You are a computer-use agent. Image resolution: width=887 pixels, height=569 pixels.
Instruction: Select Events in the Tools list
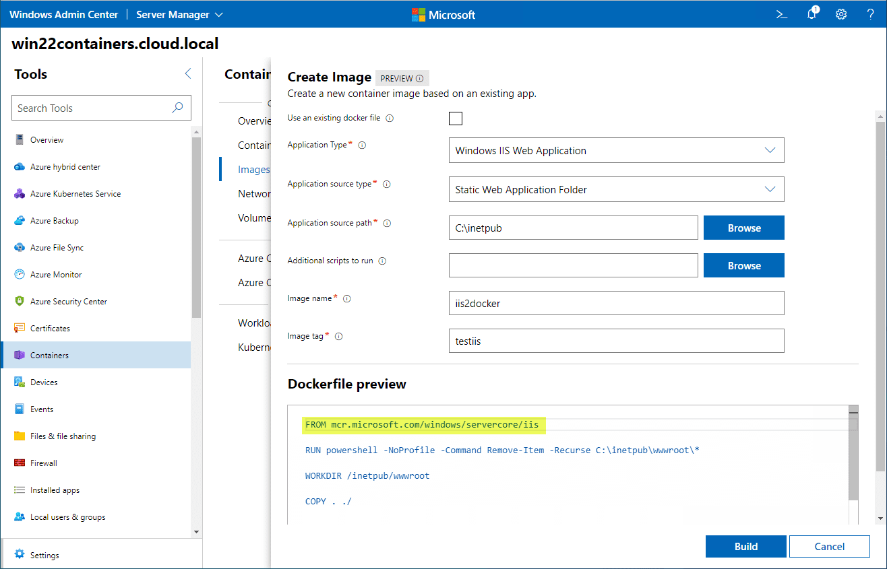coord(42,409)
